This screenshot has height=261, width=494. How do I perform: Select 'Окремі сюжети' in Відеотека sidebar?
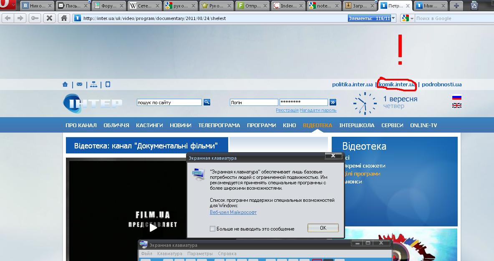click(x=365, y=166)
